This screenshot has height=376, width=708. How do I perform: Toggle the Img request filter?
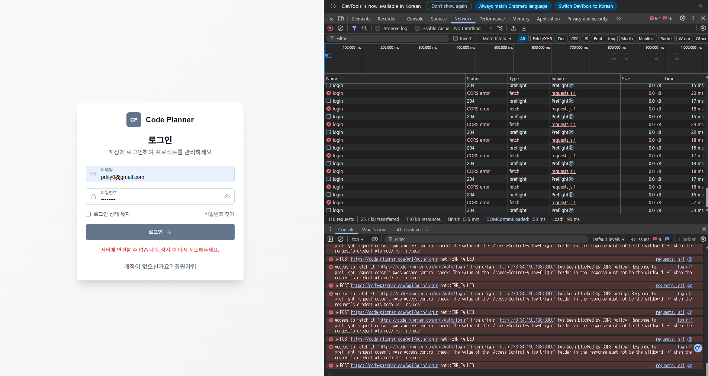pyautogui.click(x=612, y=38)
